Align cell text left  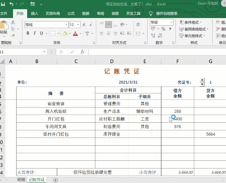[102, 33]
